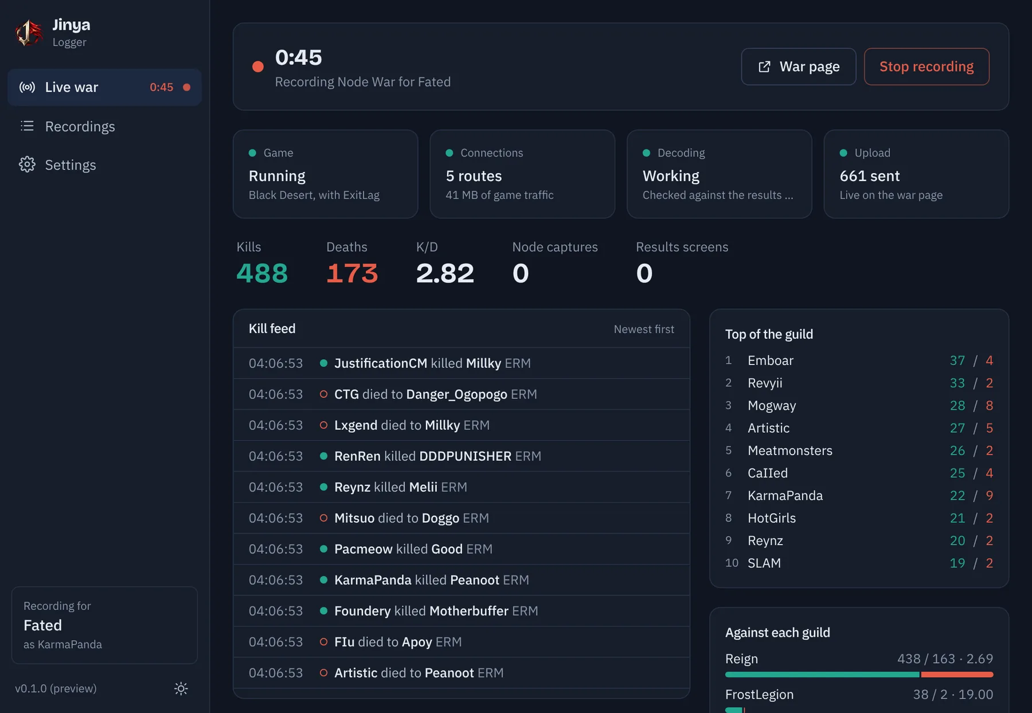Click the green status dot on Game card
Screen dimensions: 1032x713
coord(252,153)
